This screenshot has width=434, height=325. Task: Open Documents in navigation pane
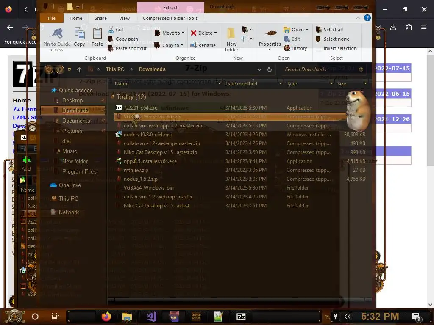[76, 121]
